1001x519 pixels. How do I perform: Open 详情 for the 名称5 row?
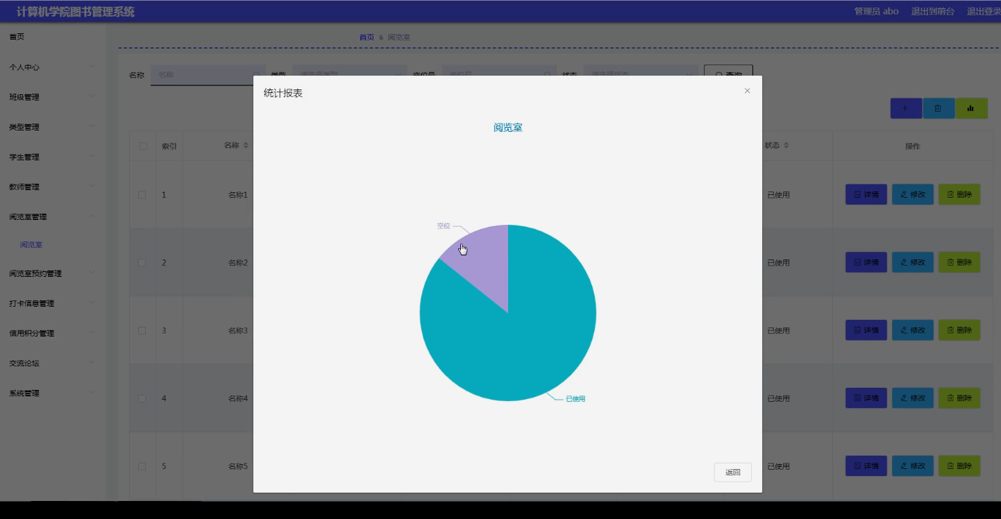(x=866, y=466)
